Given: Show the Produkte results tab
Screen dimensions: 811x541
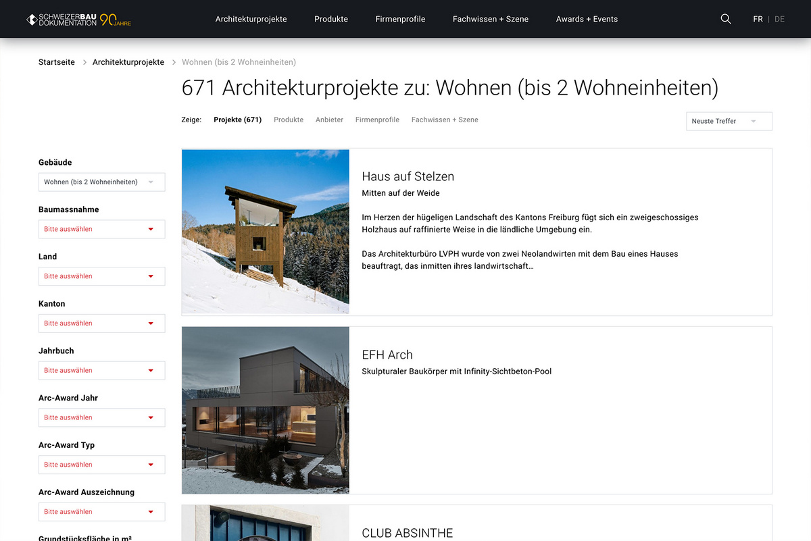Looking at the screenshot, I should point(289,120).
